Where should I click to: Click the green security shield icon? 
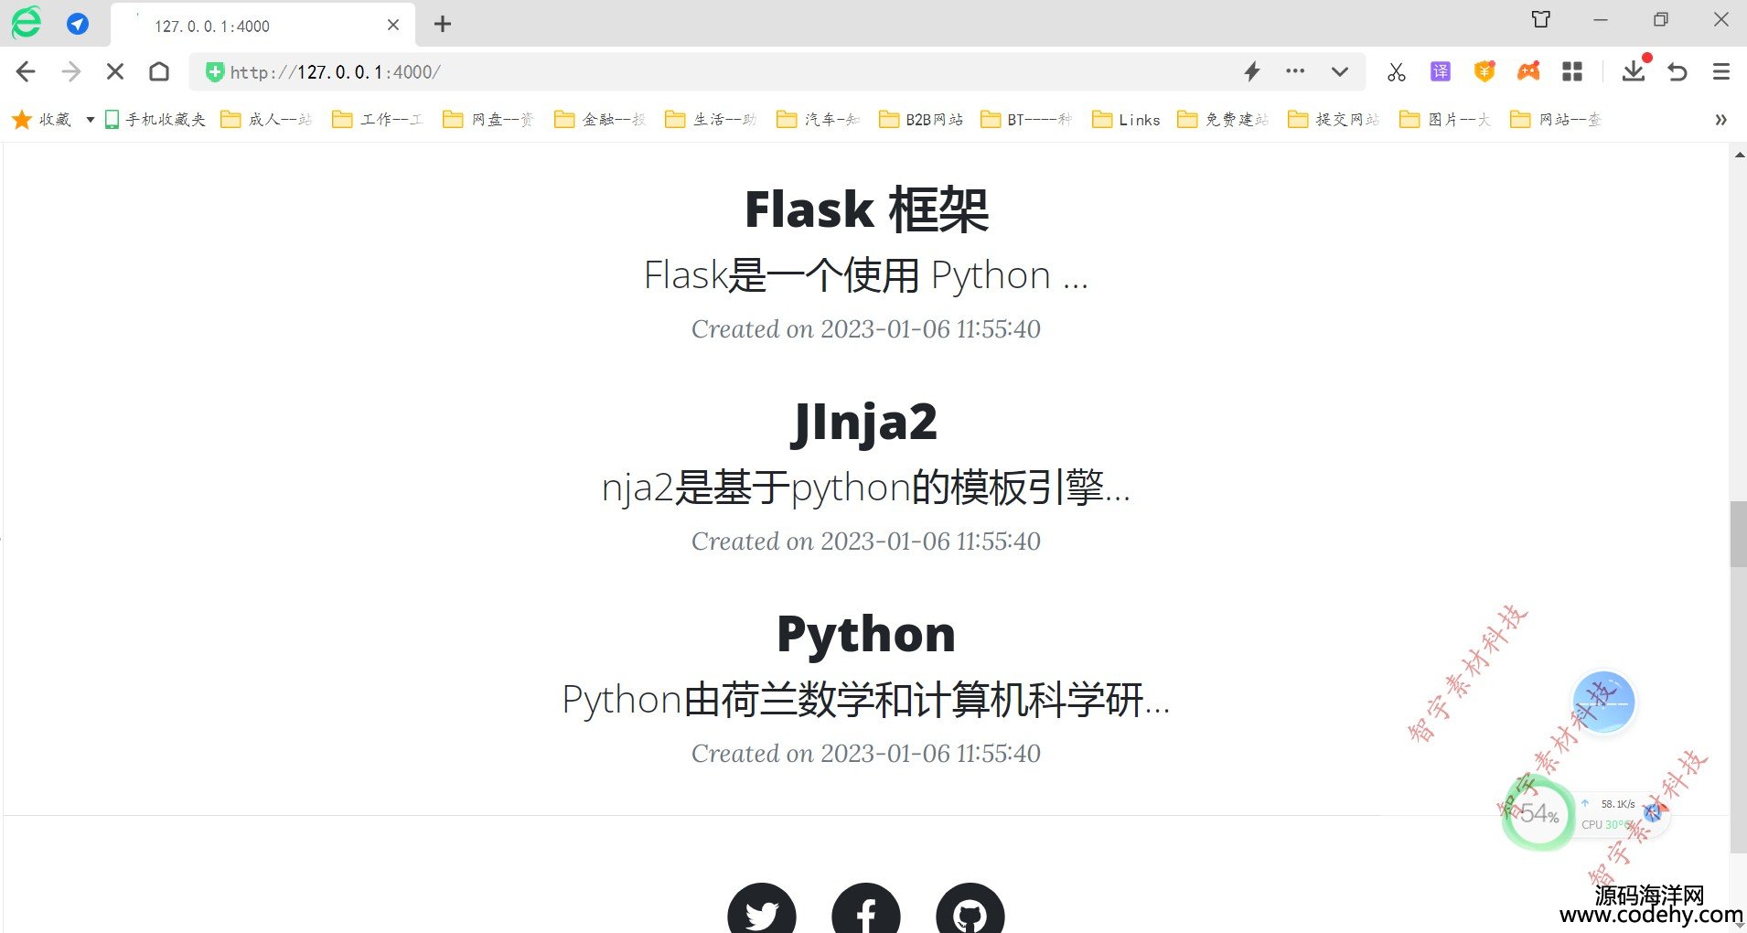pos(214,72)
